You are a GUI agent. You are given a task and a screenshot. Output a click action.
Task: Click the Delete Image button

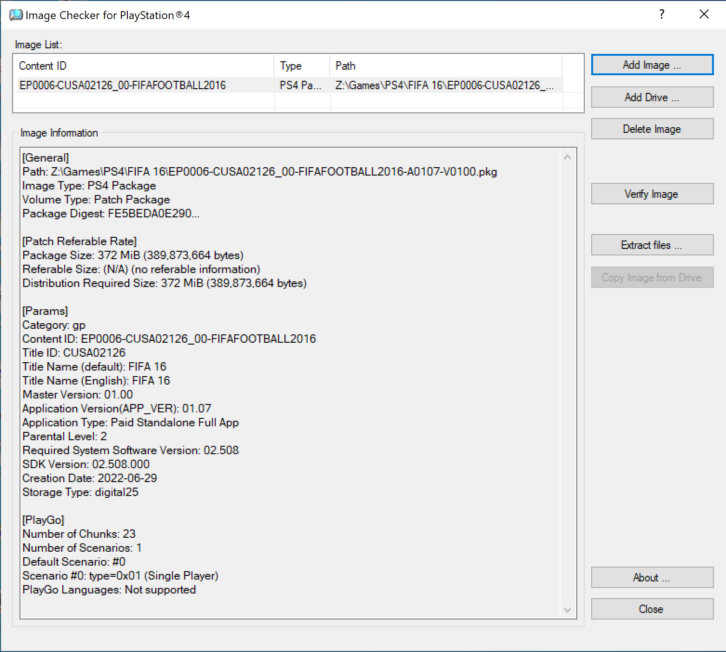pyautogui.click(x=652, y=129)
